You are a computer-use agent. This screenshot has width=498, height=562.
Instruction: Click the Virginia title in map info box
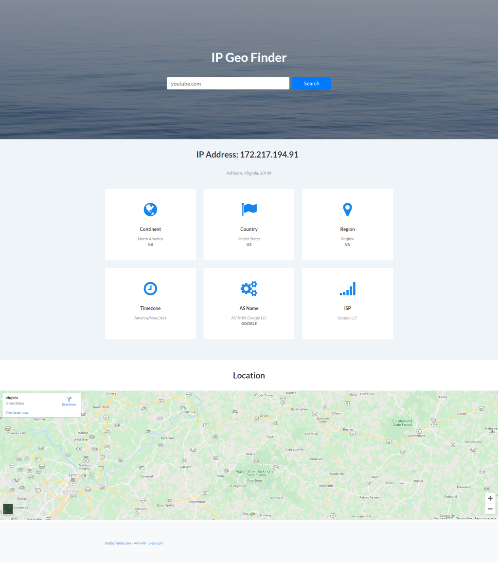12,398
